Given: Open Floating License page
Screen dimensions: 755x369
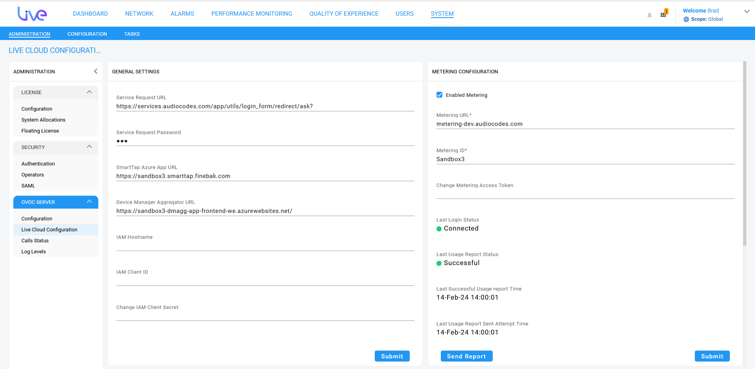Looking at the screenshot, I should point(40,131).
